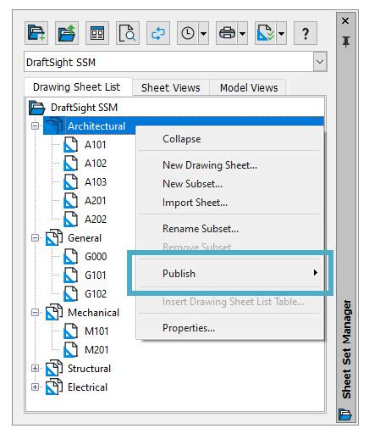This screenshot has height=434, width=369.
Task: Collapse the Mechanical subset tree node
Action: point(35,313)
